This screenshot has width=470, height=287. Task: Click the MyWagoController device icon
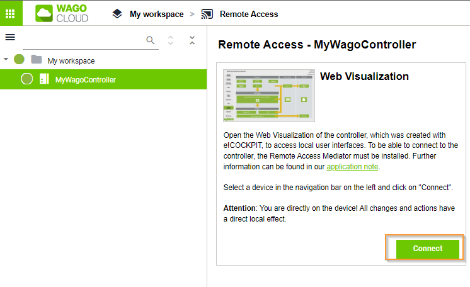click(x=44, y=79)
